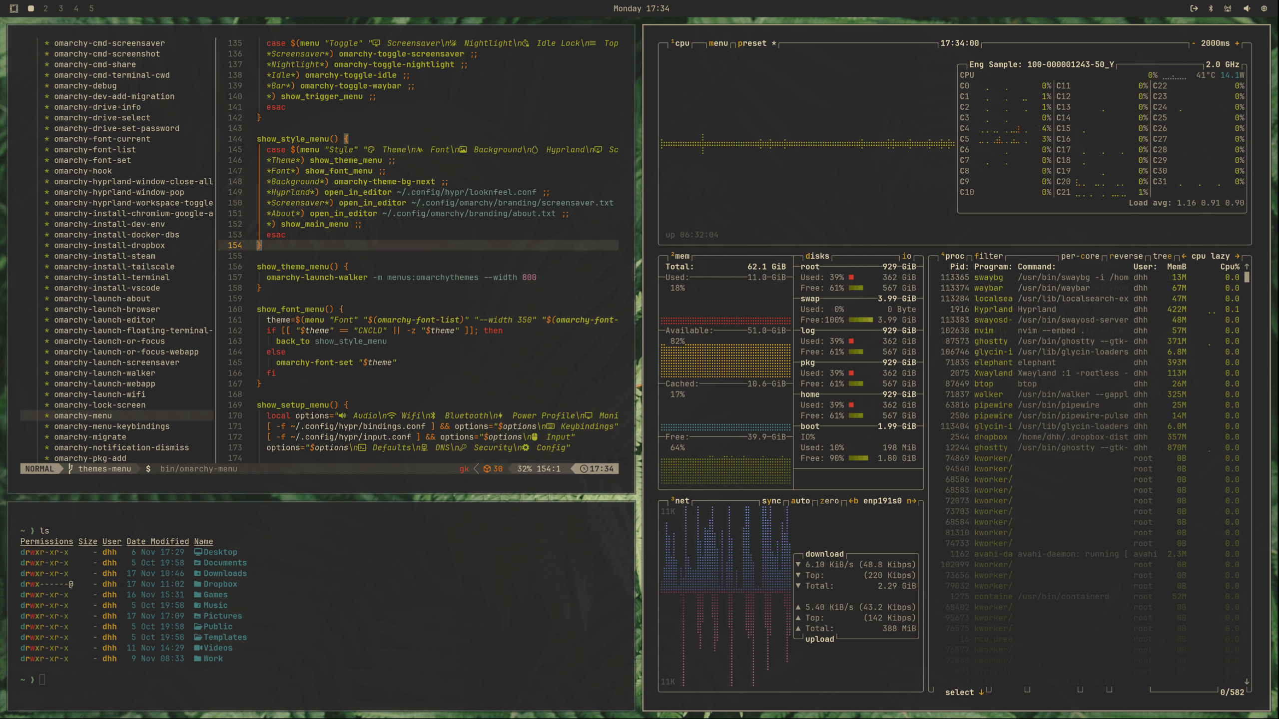
Task: Open btop menu in cpu header
Action: tap(718, 43)
